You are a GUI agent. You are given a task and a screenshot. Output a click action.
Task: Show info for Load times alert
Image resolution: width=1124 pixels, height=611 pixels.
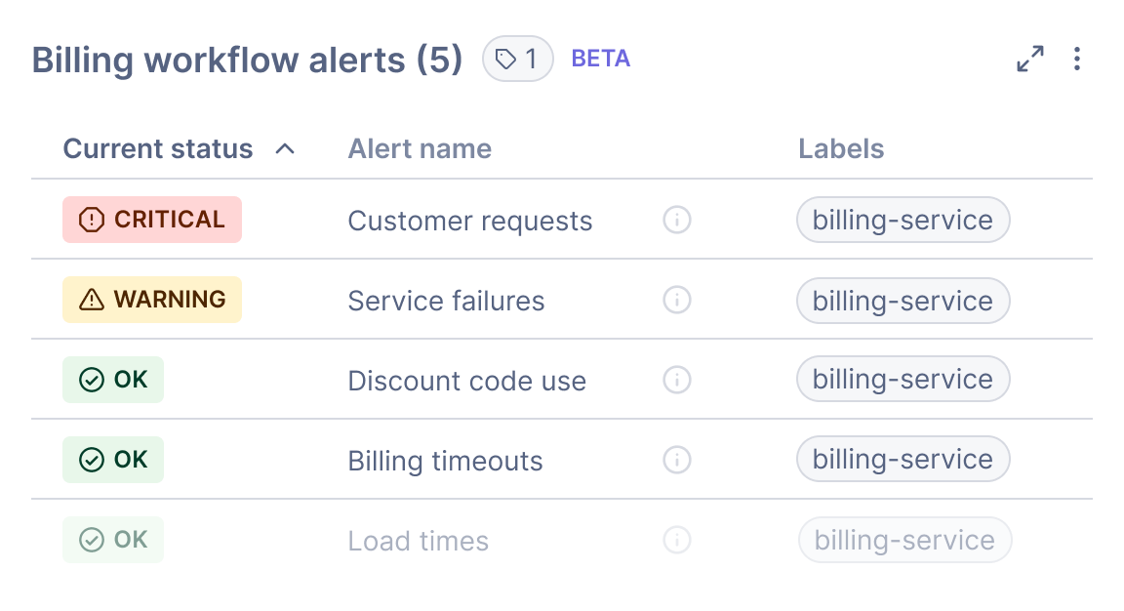point(677,540)
